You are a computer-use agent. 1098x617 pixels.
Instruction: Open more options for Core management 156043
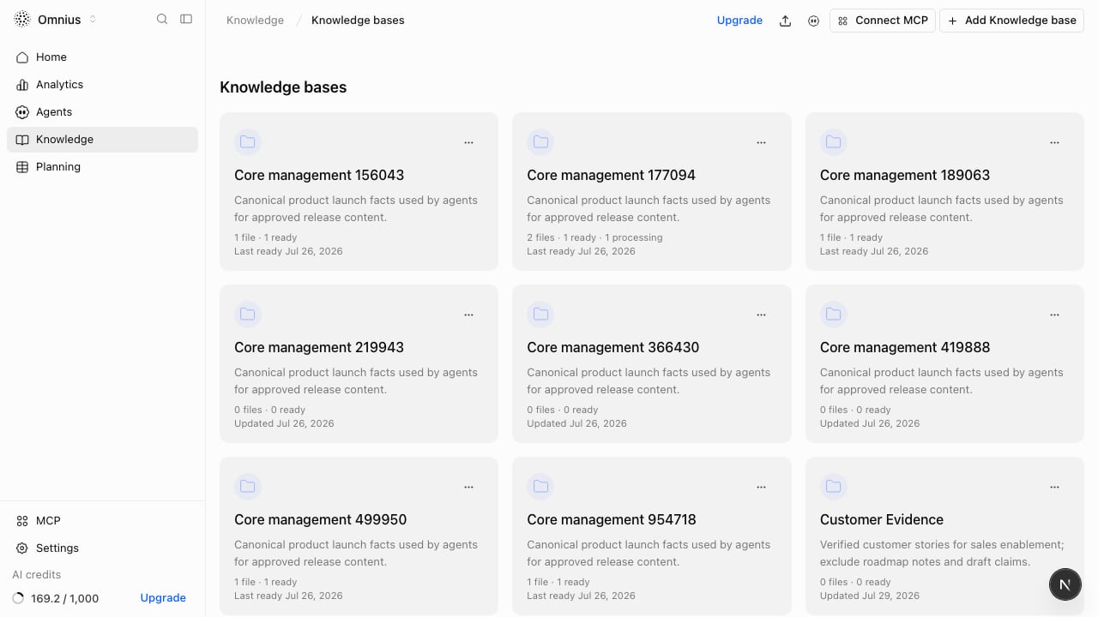pos(468,142)
